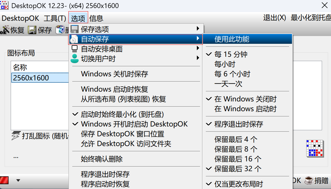The width and height of the screenshot is (331, 189).
Task: Expand the 保存选项 submenu arrow
Action: pyautogui.click(x=198, y=29)
